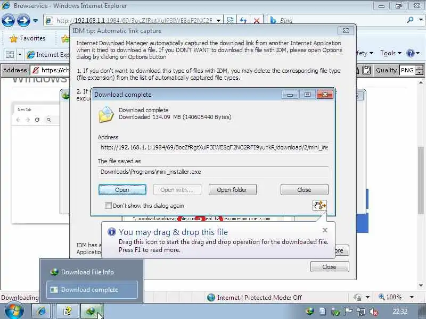Viewport: 426px width, 319px height.
Task: Click the Download complete address URL field
Action: pyautogui.click(x=214, y=148)
